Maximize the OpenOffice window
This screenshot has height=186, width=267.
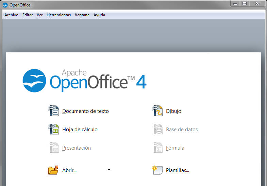pos(245,4)
